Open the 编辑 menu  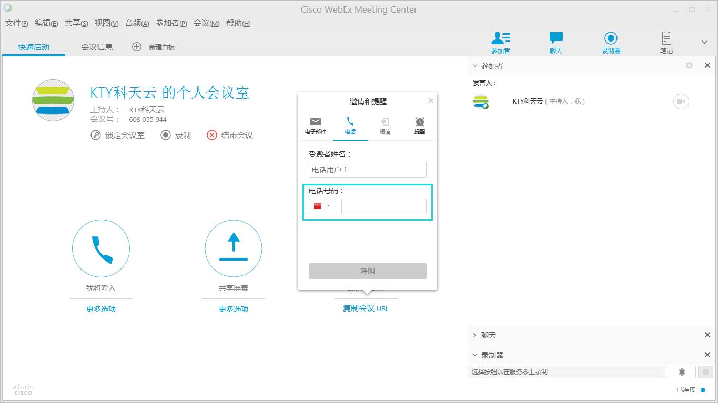point(46,23)
